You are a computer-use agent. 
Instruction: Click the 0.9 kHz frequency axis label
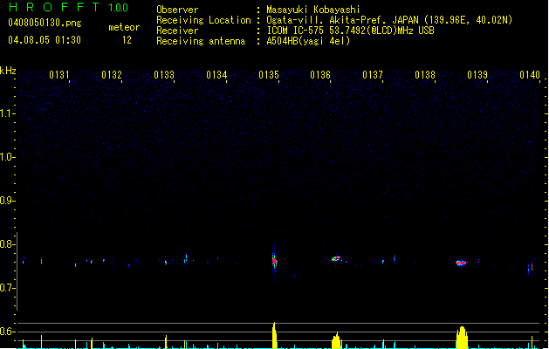pos(7,201)
